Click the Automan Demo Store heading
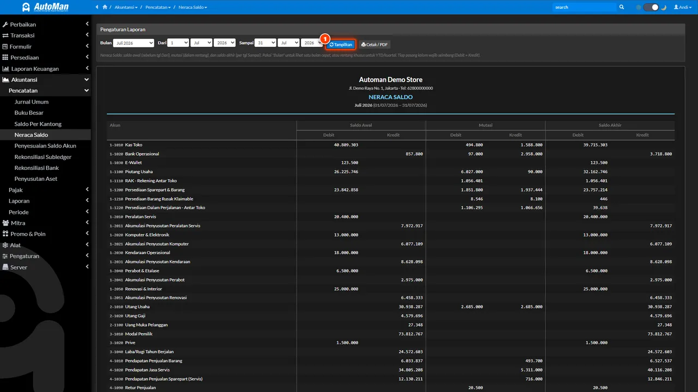This screenshot has width=698, height=392. click(x=390, y=79)
